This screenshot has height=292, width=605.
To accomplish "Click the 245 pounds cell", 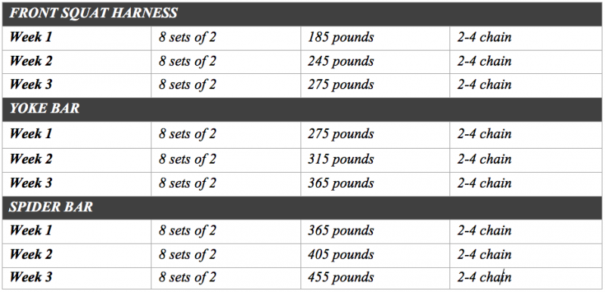I will [375, 62].
